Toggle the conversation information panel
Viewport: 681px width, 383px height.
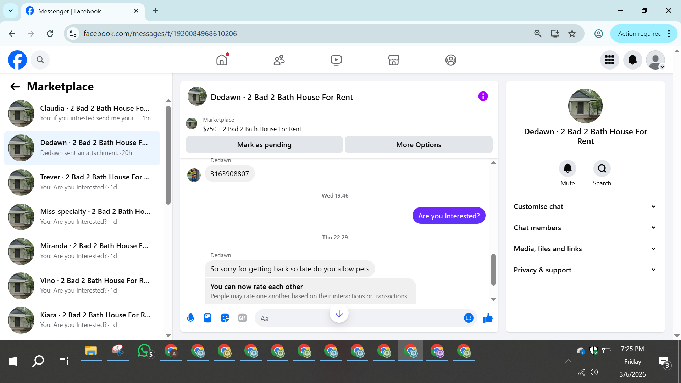[x=483, y=96]
